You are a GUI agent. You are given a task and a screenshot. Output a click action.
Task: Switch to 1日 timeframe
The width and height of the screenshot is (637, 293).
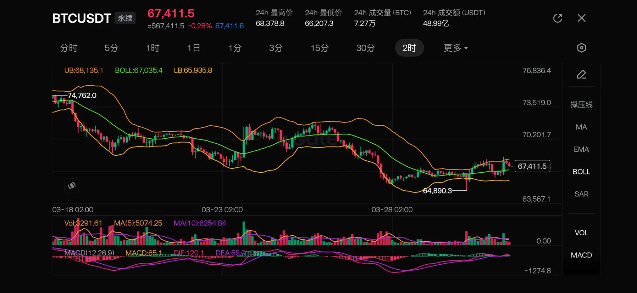194,48
